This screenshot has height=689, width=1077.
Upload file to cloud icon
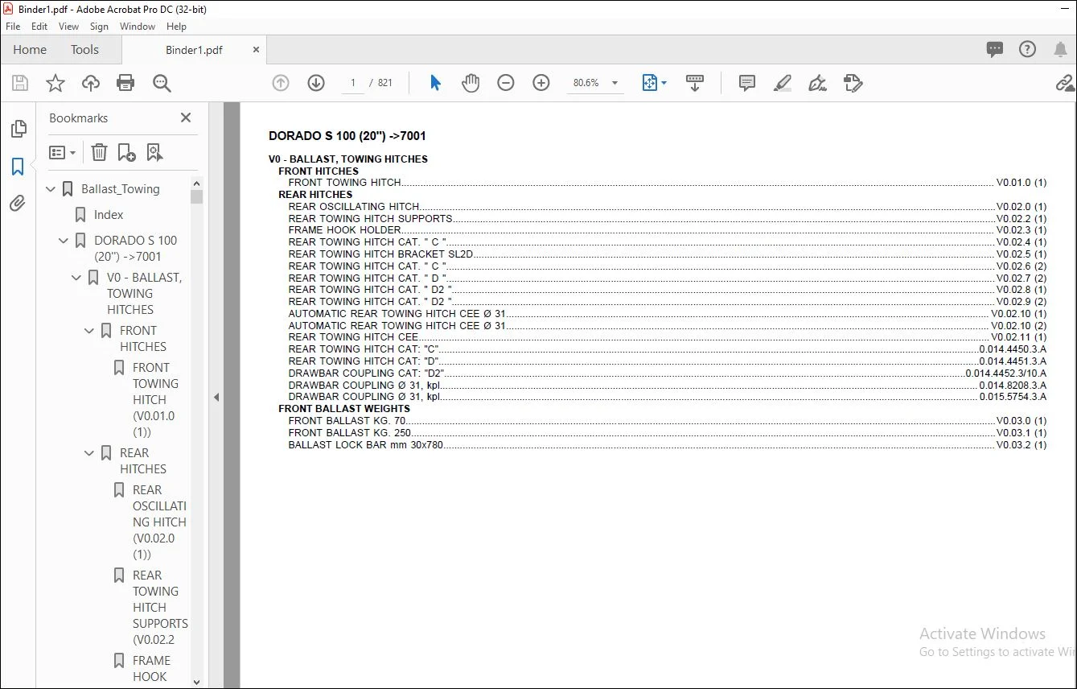point(91,83)
